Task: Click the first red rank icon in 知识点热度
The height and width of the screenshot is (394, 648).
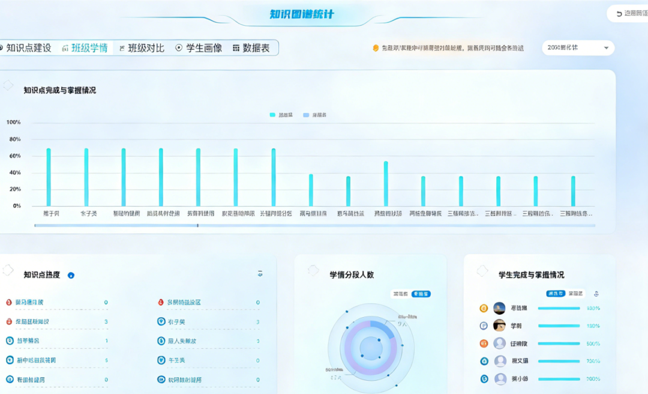Action: coord(9,302)
